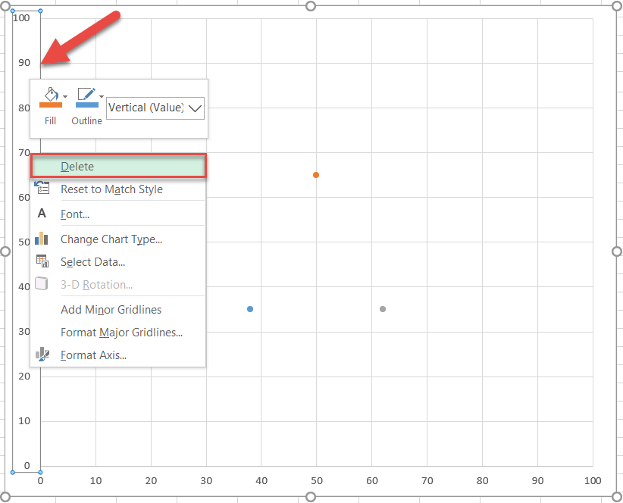Open the Outline color dropdown arrow
This screenshot has height=503, width=623.
[x=102, y=96]
